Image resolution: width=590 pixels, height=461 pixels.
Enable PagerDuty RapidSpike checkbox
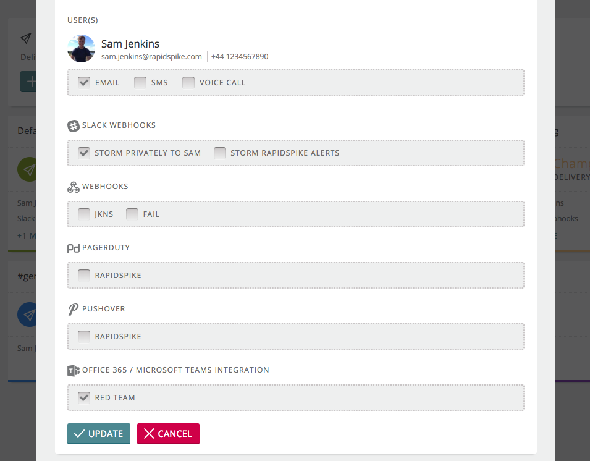click(84, 275)
